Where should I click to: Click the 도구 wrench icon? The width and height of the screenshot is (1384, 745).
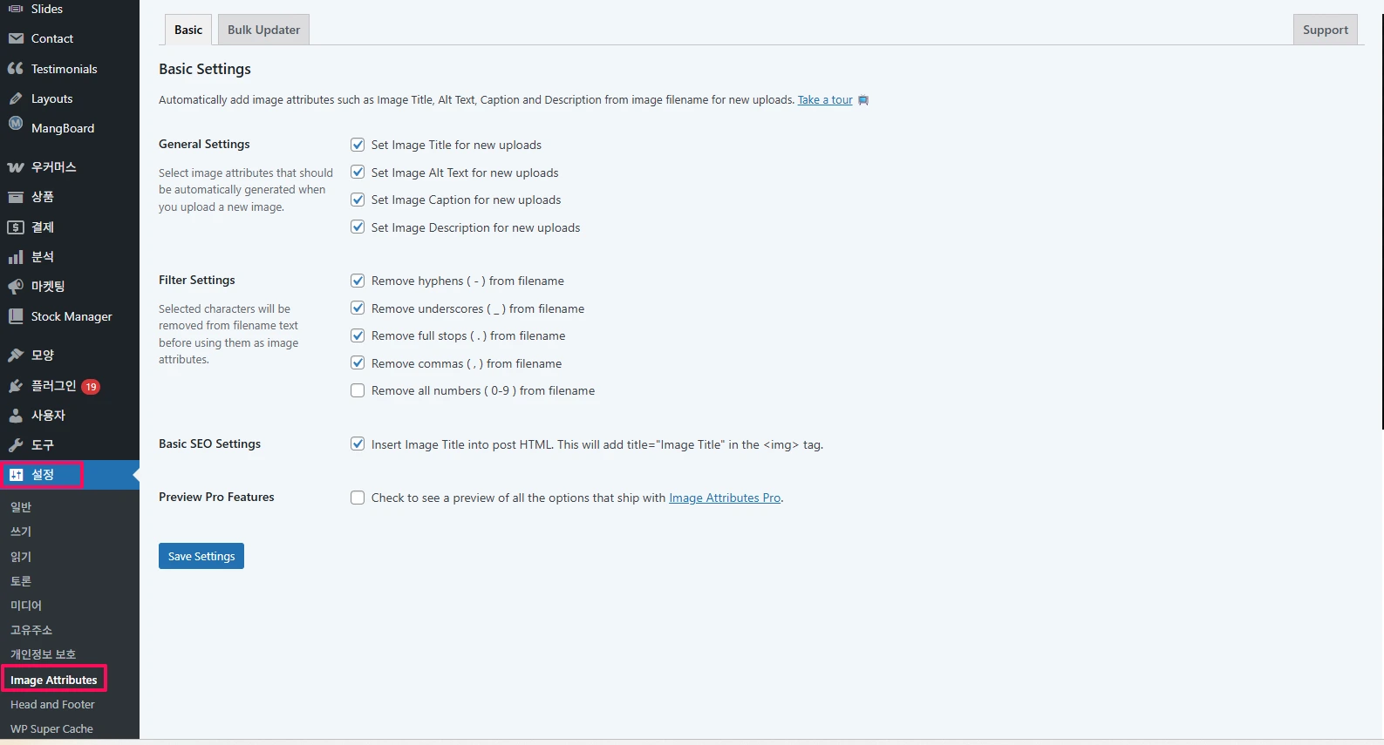(x=16, y=445)
